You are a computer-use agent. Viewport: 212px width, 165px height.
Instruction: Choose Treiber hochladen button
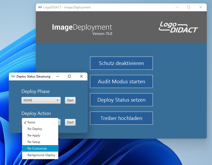(121, 118)
